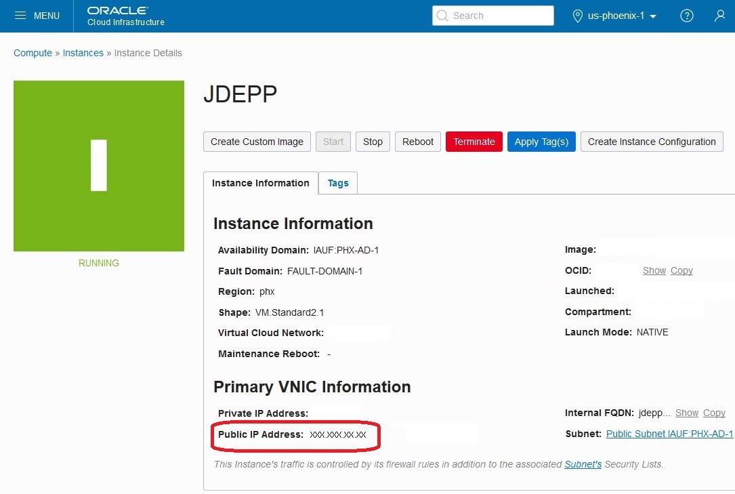Screen dimensions: 735x494
Task: Open the hamburger MENU icon
Action: click(x=20, y=16)
